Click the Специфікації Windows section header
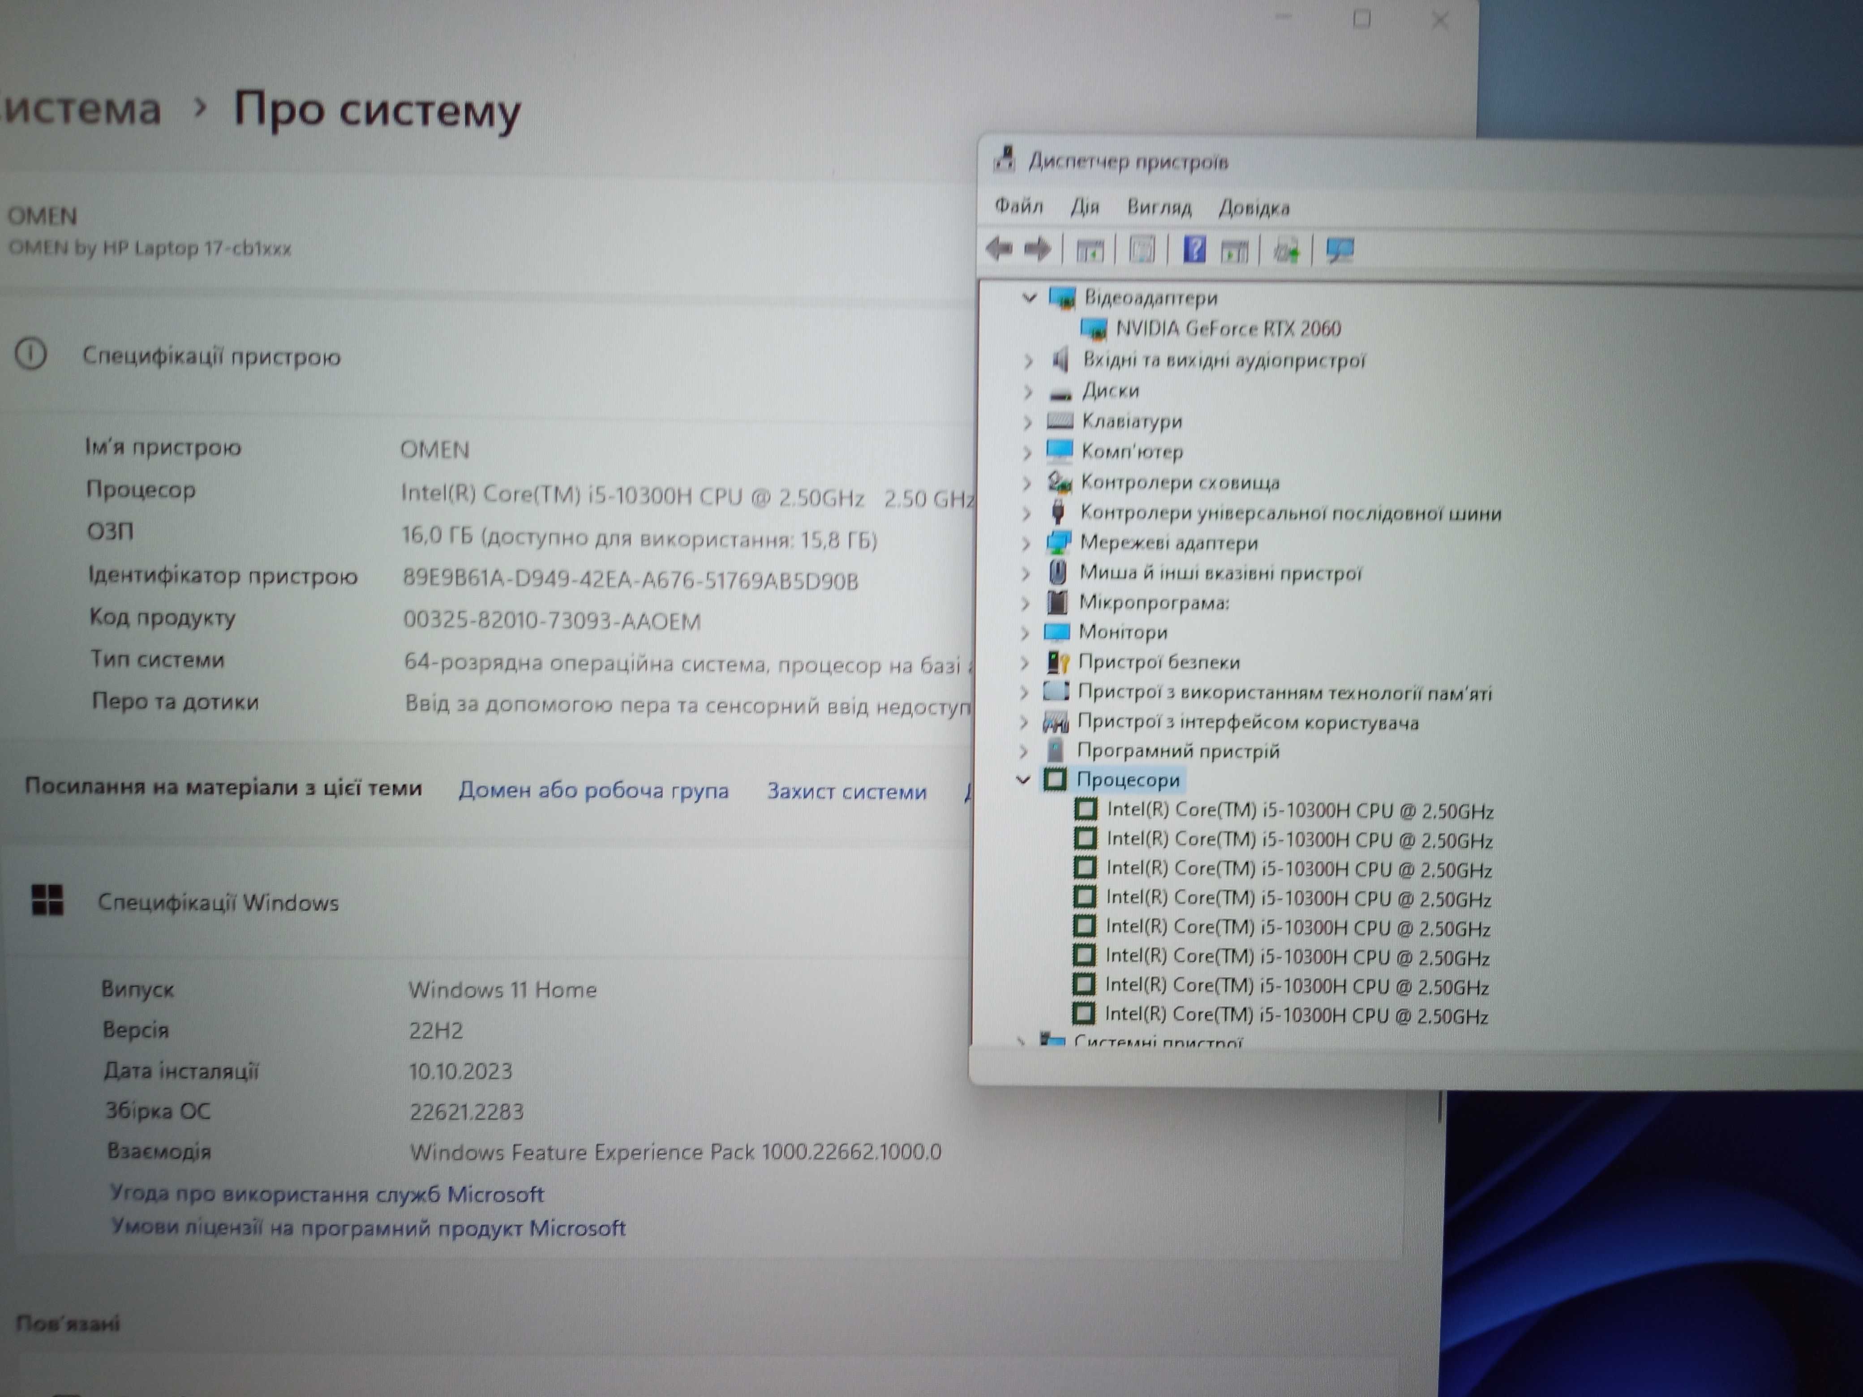 click(x=218, y=902)
